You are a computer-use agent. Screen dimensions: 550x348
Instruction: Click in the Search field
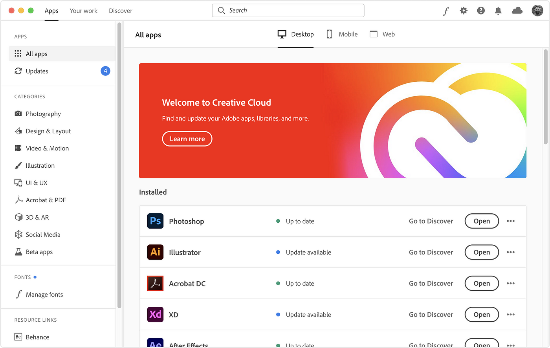(288, 11)
